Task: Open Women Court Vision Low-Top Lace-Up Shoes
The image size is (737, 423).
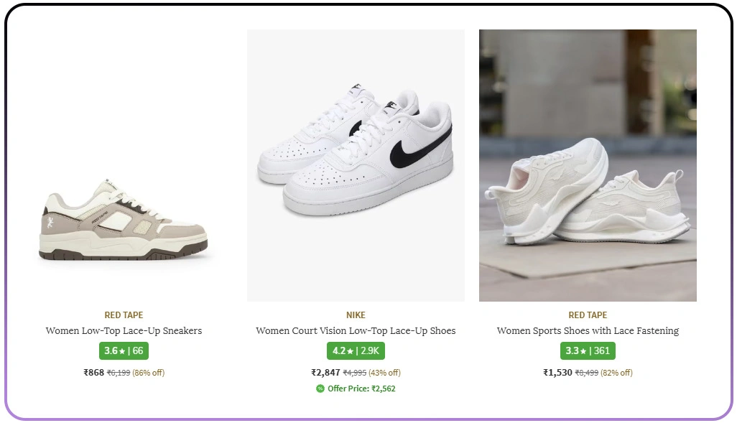Action: pos(356,330)
